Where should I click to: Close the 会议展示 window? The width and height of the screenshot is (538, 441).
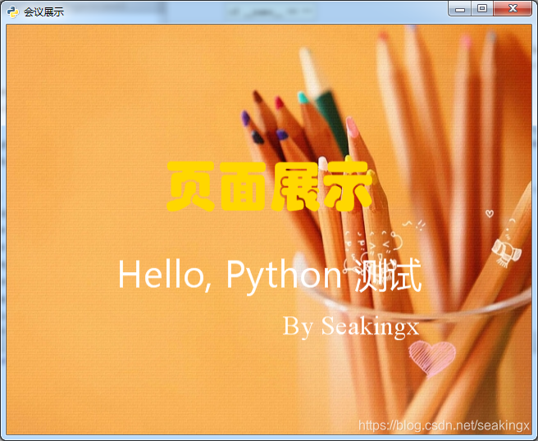[513, 8]
